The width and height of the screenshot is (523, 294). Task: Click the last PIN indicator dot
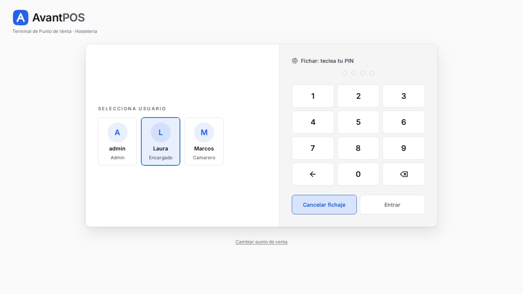tap(372, 73)
